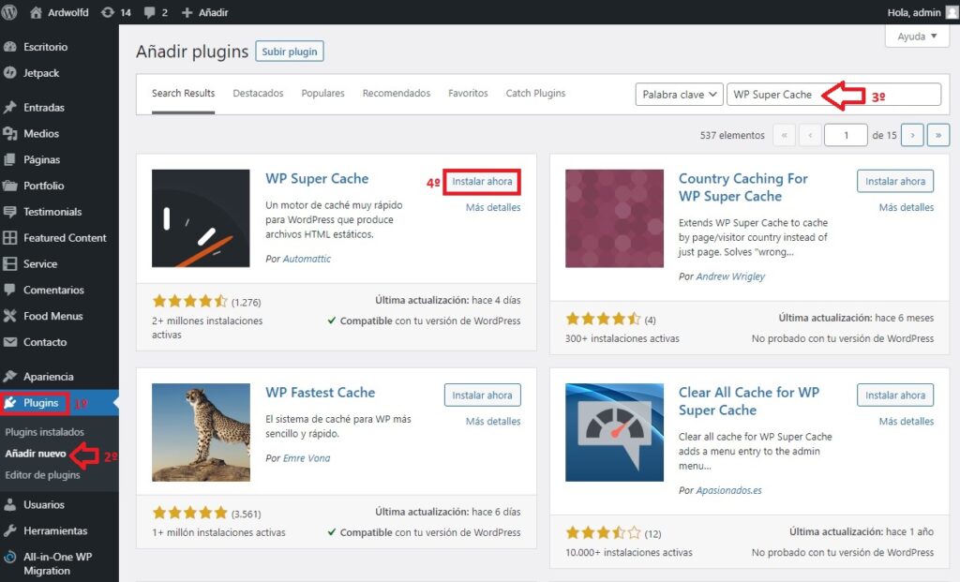The height and width of the screenshot is (582, 960).
Task: Switch to the Catch Plugins tab
Action: (535, 93)
